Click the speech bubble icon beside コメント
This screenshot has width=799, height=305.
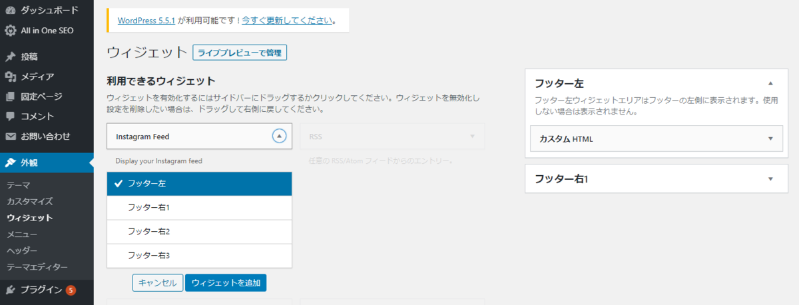pyautogui.click(x=11, y=117)
